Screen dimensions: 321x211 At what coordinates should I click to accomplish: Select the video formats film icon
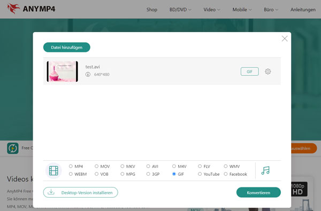53,171
